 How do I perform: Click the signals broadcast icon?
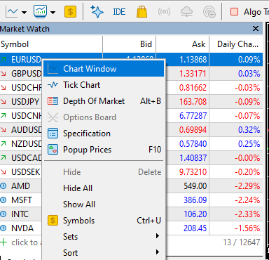pos(164,11)
